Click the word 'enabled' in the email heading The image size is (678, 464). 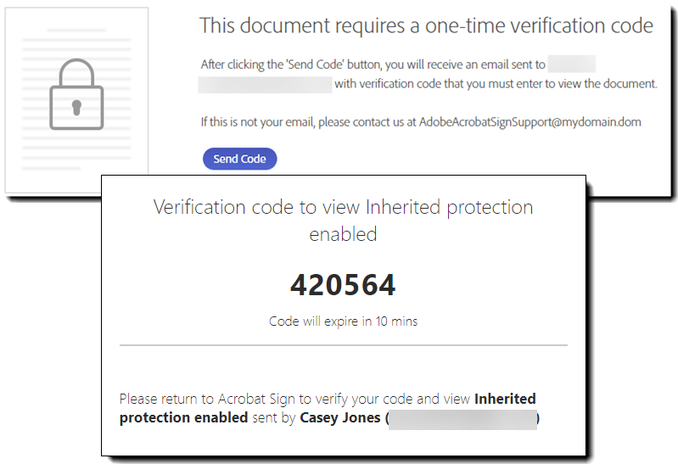pyautogui.click(x=343, y=234)
